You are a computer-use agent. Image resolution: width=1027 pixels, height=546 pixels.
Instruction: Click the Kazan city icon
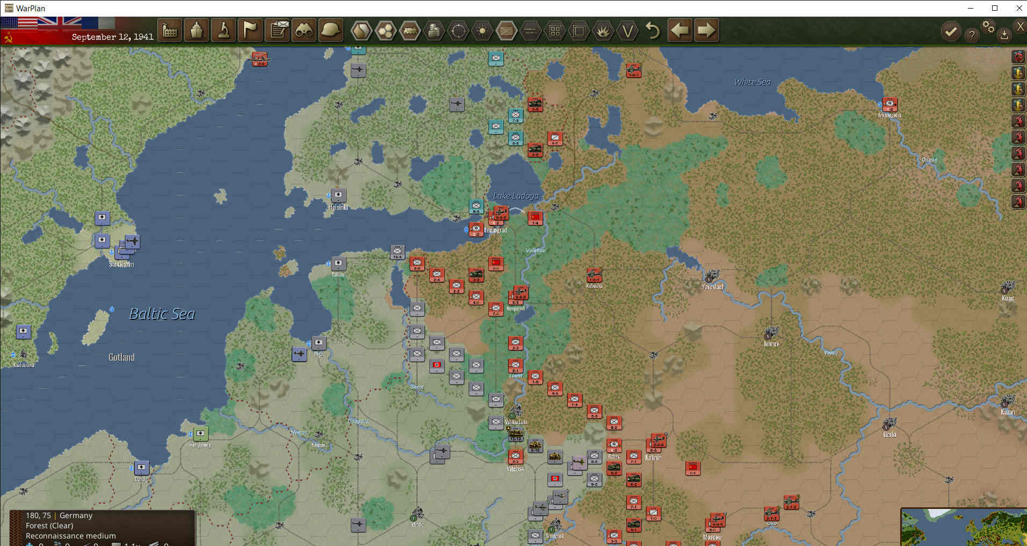coord(1007,402)
